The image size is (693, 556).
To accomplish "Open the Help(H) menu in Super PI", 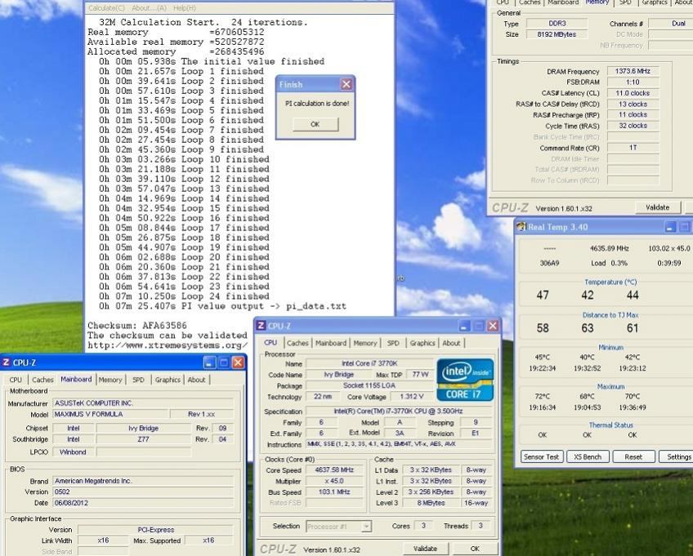I will (185, 8).
